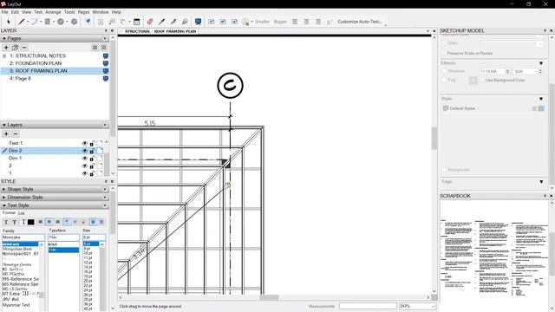
Task: Delete selected page with minus button
Action: [24, 48]
